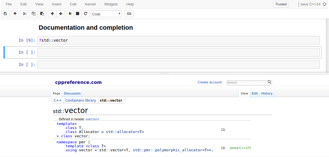The image size is (329, 157).
Task: Move the selected cell up
Action: 52,14
